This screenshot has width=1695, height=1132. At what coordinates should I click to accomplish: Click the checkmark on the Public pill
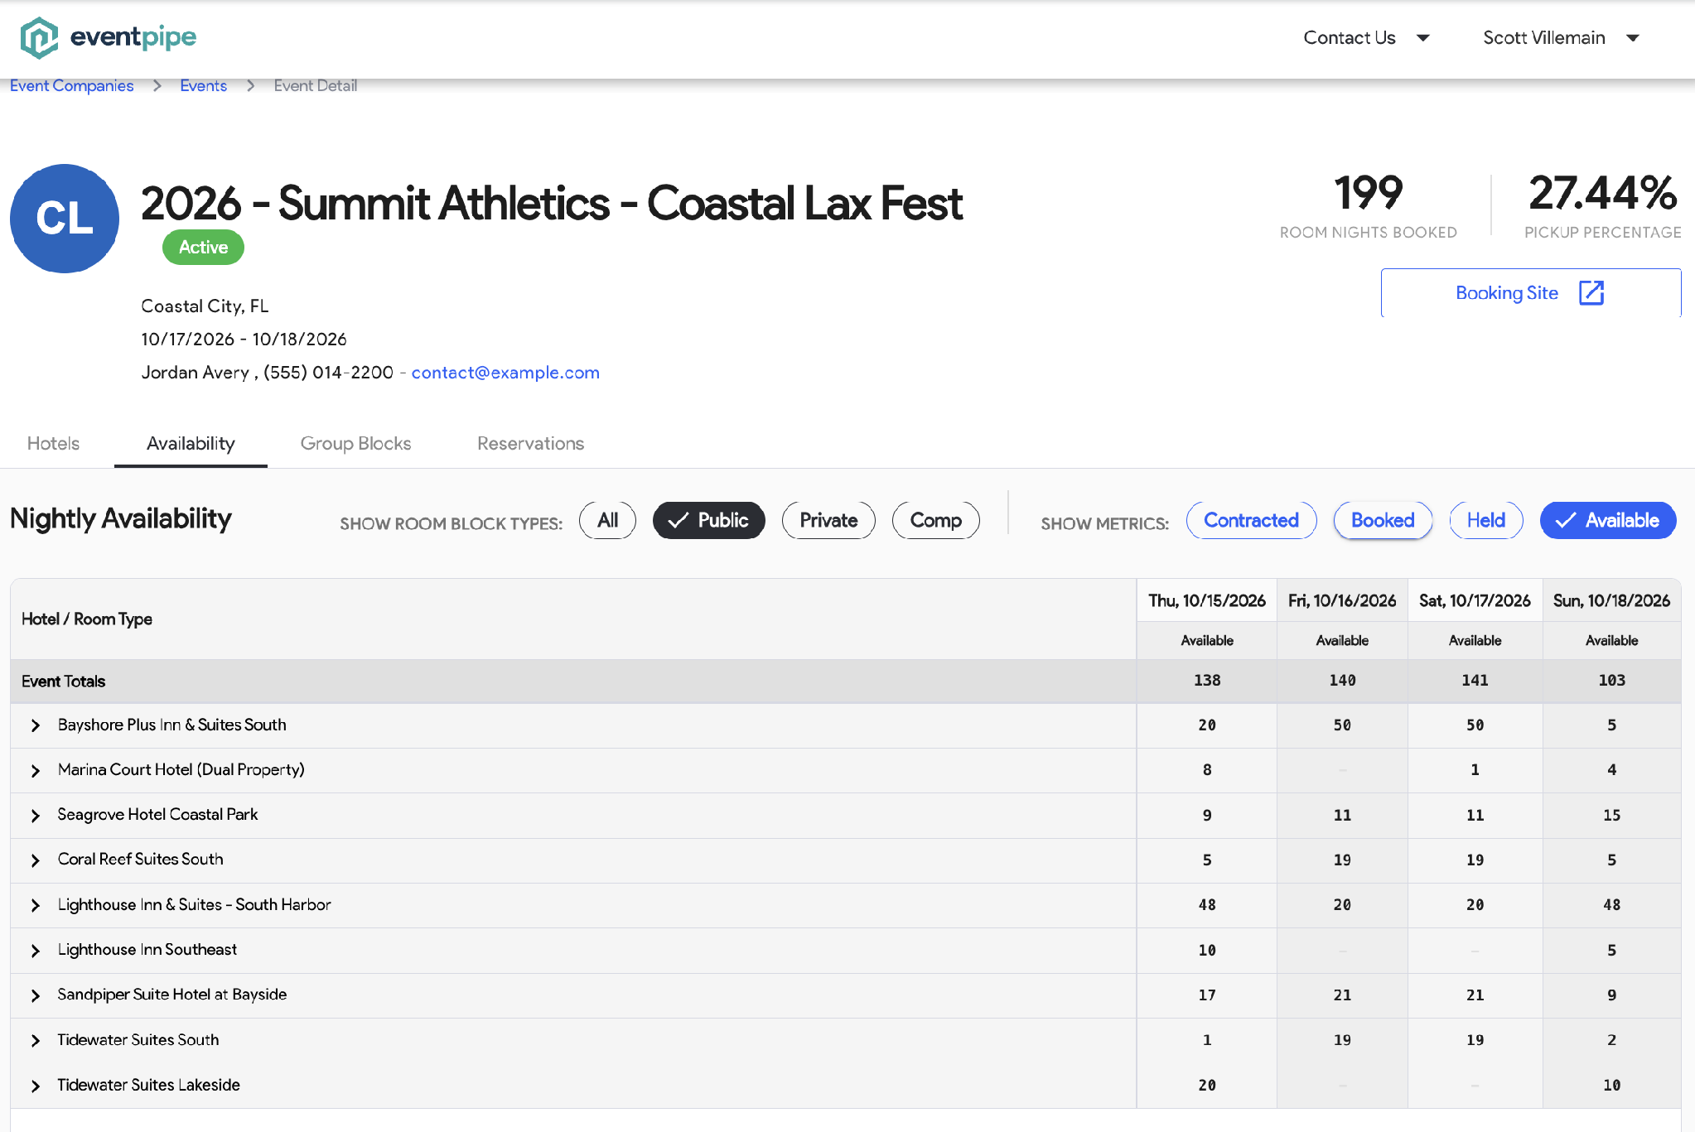click(x=678, y=520)
